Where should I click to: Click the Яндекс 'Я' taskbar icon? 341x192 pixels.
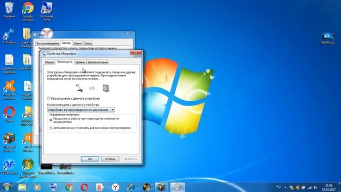click(x=100, y=187)
